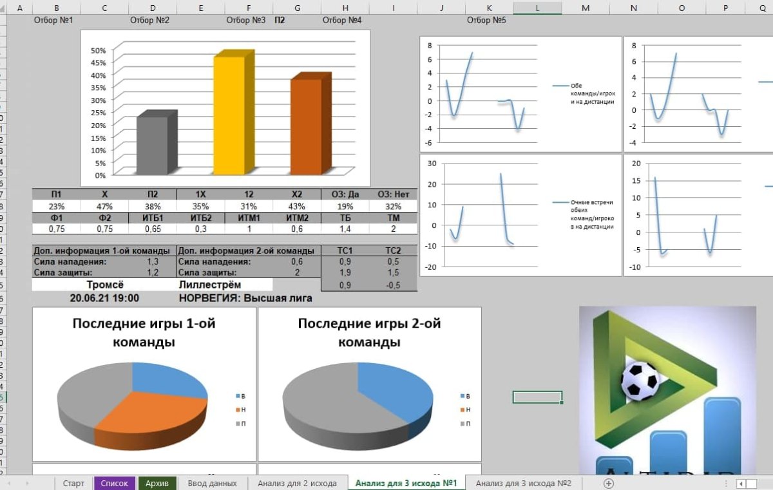Click the horizontal scrollbar left arrow
Screen dimensions: 773x490
[742, 484]
